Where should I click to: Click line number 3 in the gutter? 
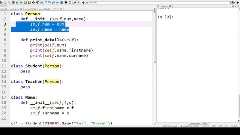(5, 24)
